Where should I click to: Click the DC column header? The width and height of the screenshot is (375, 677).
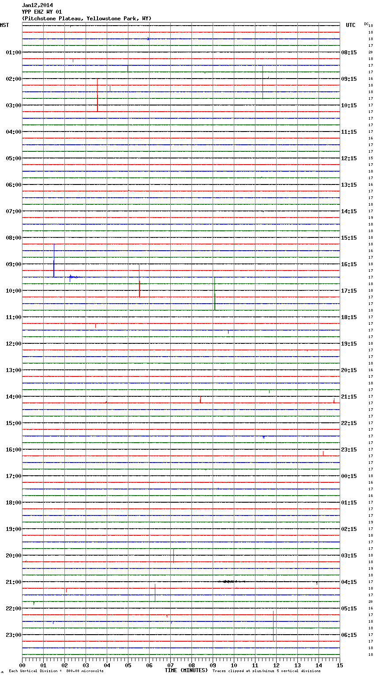coord(366,23)
